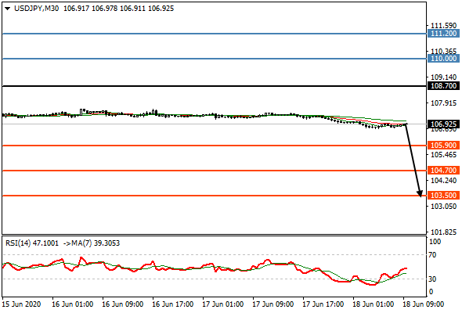Select the 103.500 orange level label
The image size is (462, 313).
(x=443, y=195)
